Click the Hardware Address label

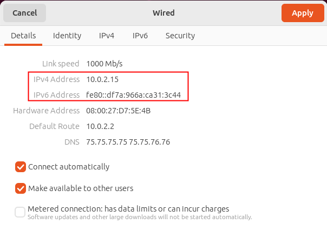(x=46, y=111)
